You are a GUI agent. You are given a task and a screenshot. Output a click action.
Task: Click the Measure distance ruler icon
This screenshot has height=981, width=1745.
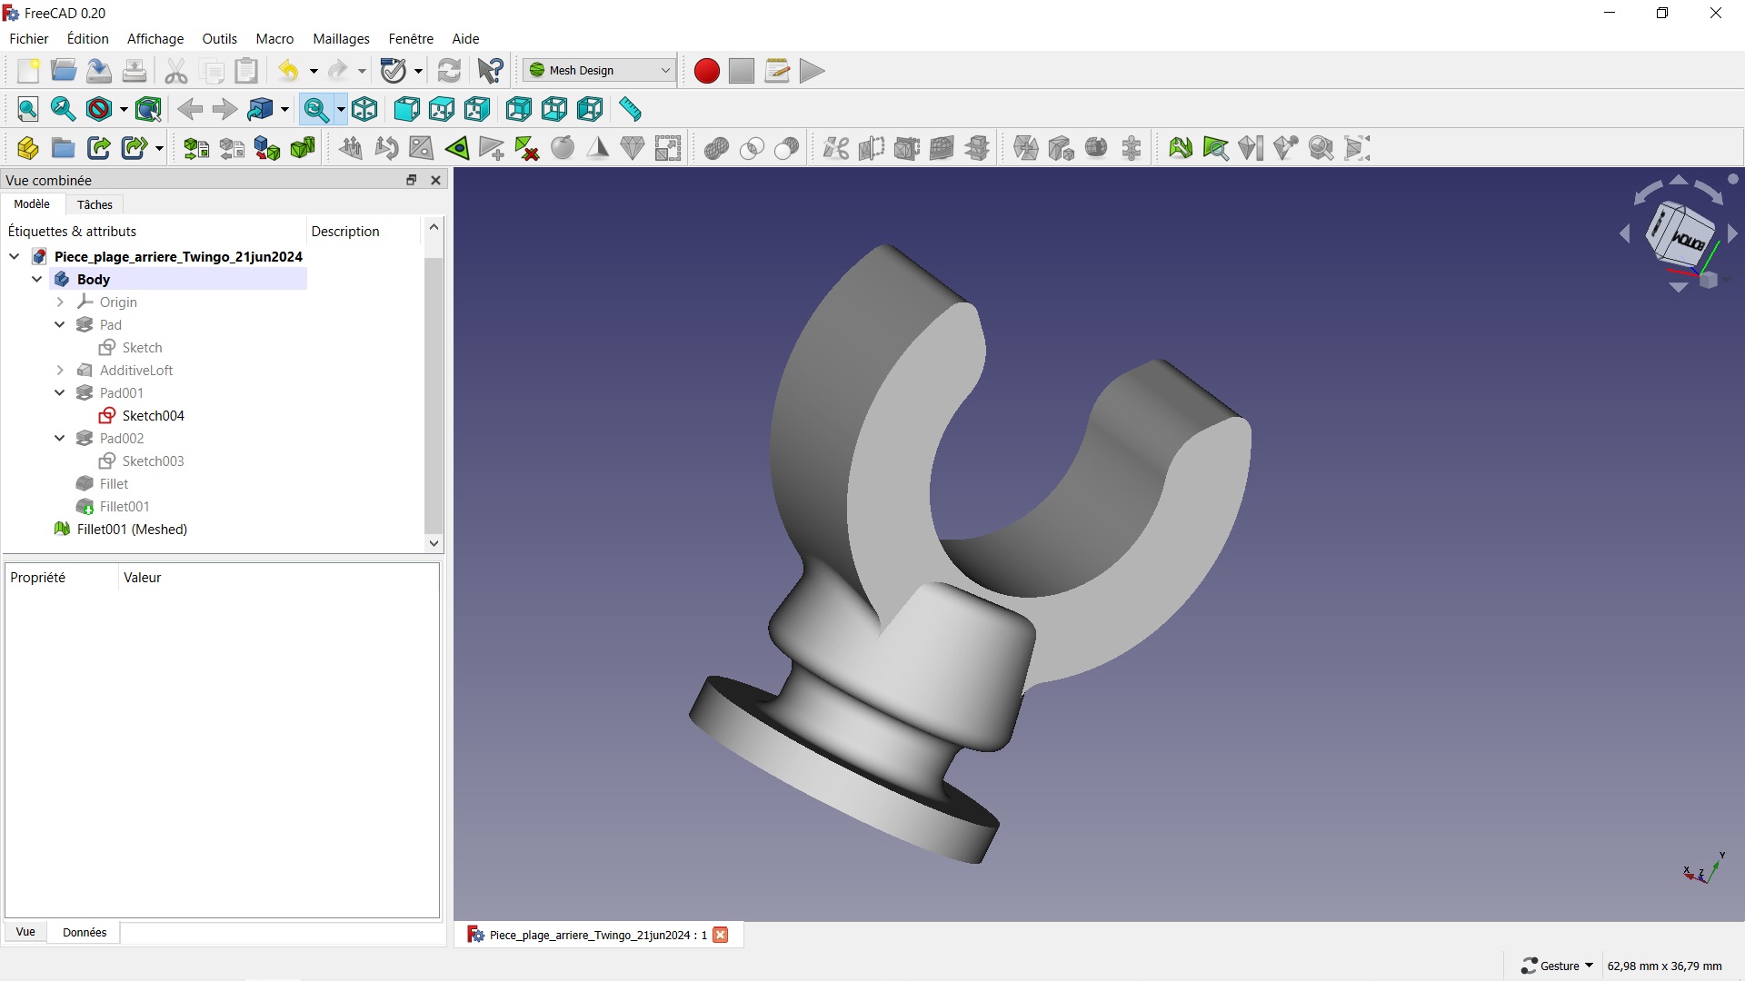pos(630,110)
